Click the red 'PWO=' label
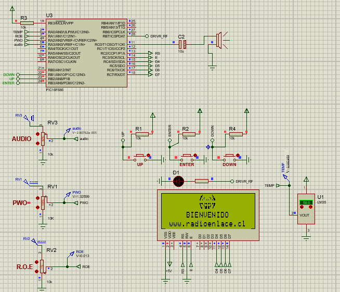This screenshot has height=292, width=340. click(21, 203)
